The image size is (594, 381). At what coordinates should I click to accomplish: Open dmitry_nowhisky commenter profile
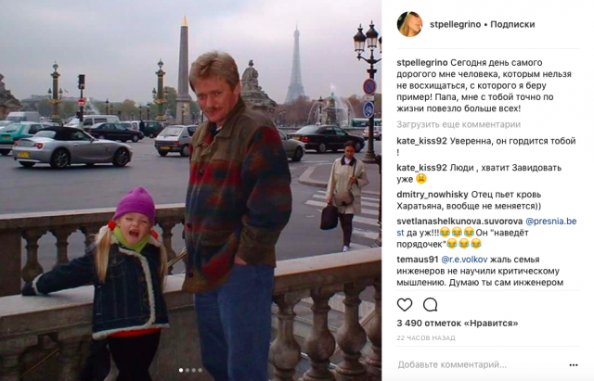[433, 195]
